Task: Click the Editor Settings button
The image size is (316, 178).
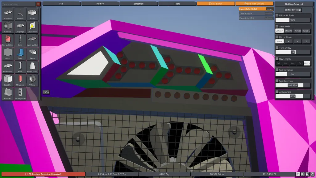Action: [293, 10]
